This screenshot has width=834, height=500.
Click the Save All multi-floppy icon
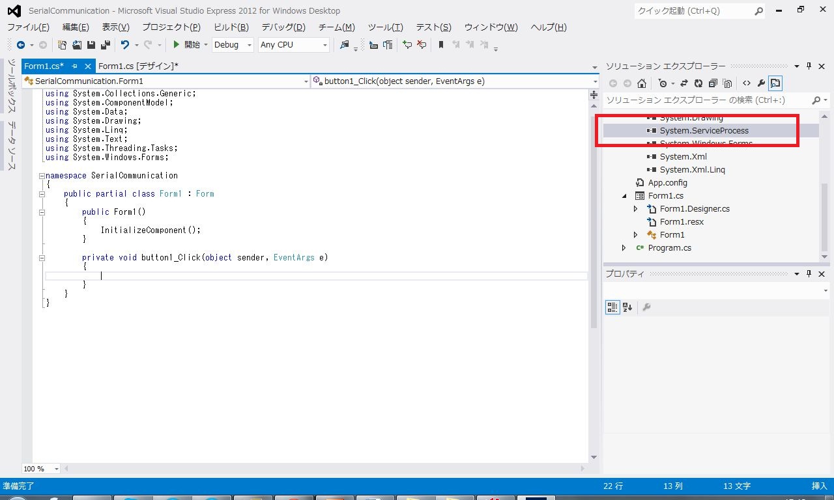(x=105, y=45)
